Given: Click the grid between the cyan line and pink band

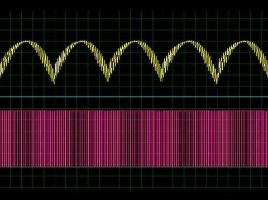Looking at the screenshot, I should (134, 103).
